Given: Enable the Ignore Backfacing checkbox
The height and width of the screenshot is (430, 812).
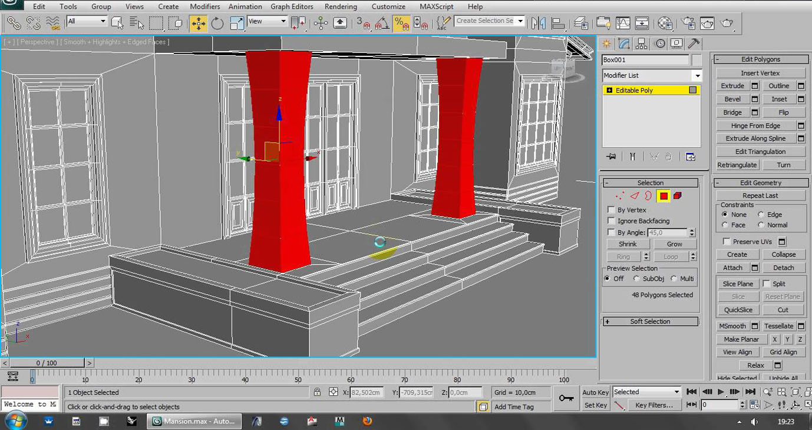Looking at the screenshot, I should (x=612, y=221).
